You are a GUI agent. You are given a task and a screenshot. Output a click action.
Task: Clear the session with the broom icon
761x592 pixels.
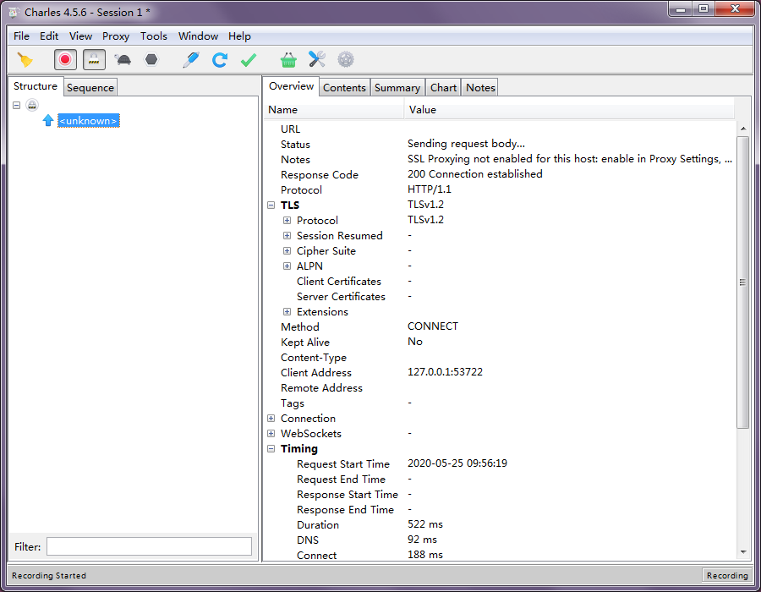coord(25,59)
